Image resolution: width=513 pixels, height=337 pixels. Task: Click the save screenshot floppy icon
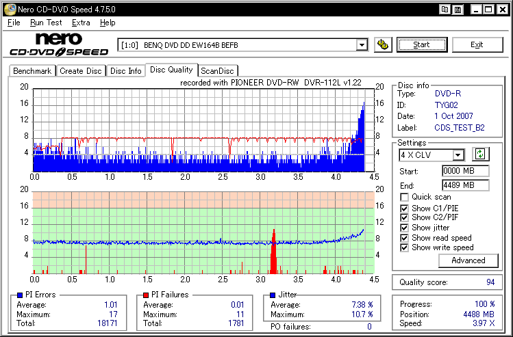tap(458, 10)
